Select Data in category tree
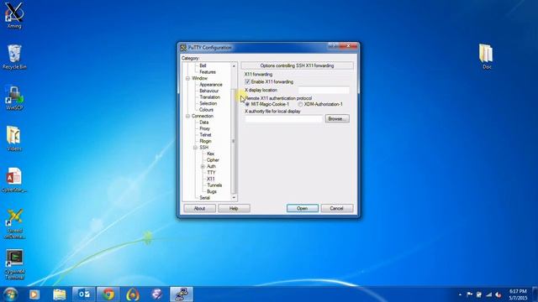 pyautogui.click(x=203, y=122)
